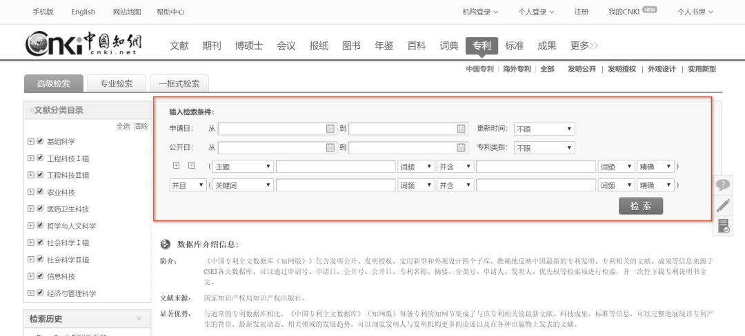The width and height of the screenshot is (745, 336).
Task: Toggle the 哲学与人文科学 checkbox
Action: pos(41,226)
